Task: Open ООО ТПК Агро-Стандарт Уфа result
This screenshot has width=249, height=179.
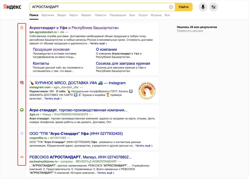Action: [x=76, y=133]
